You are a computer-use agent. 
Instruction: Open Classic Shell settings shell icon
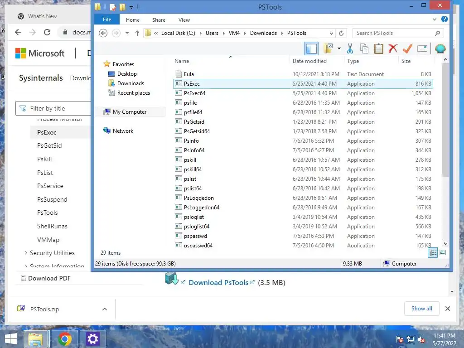[440, 48]
